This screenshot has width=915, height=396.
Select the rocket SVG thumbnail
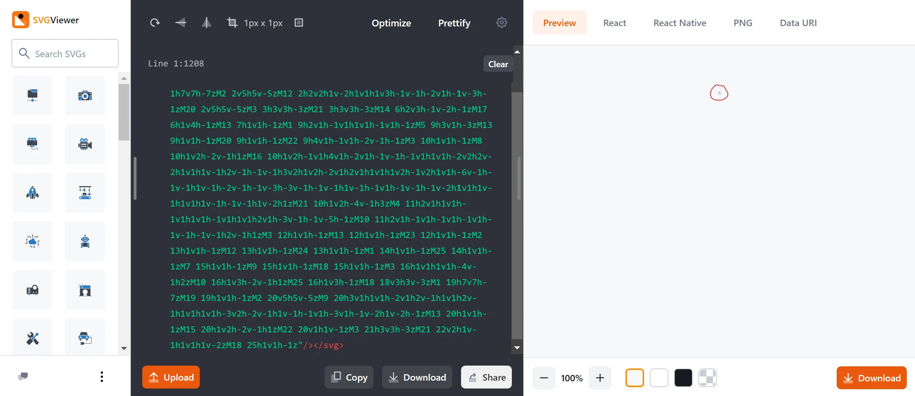point(33,193)
